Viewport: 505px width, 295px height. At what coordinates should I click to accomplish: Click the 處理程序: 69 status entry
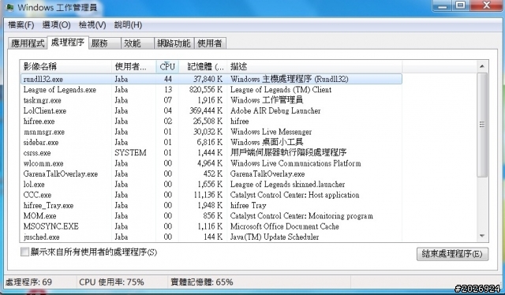coord(29,282)
